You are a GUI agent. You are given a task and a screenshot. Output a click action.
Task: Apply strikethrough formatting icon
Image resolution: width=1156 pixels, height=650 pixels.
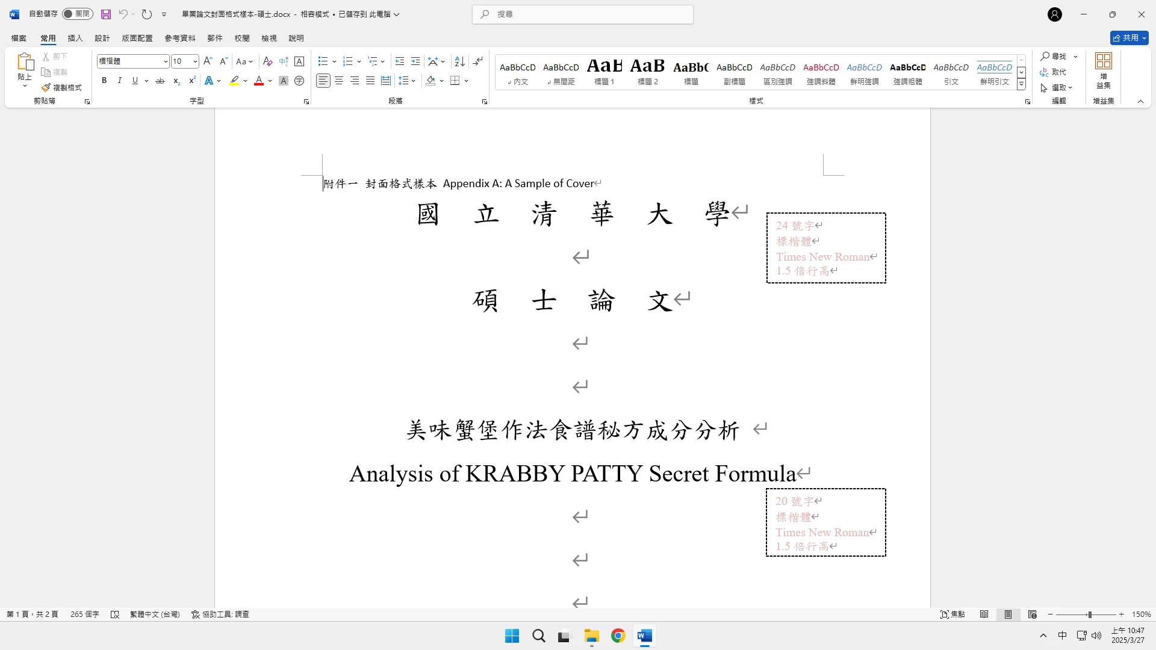click(160, 81)
